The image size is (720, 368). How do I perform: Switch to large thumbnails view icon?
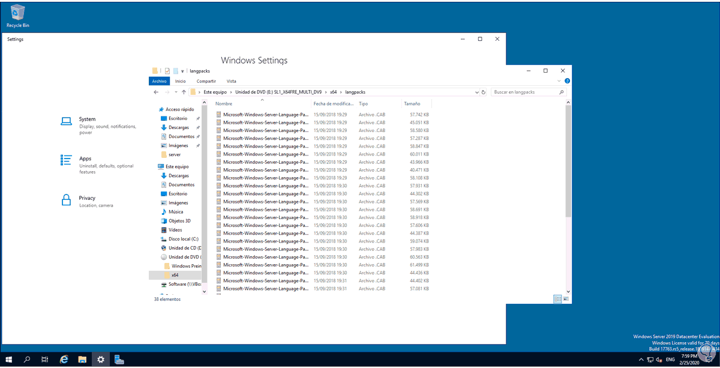click(566, 298)
